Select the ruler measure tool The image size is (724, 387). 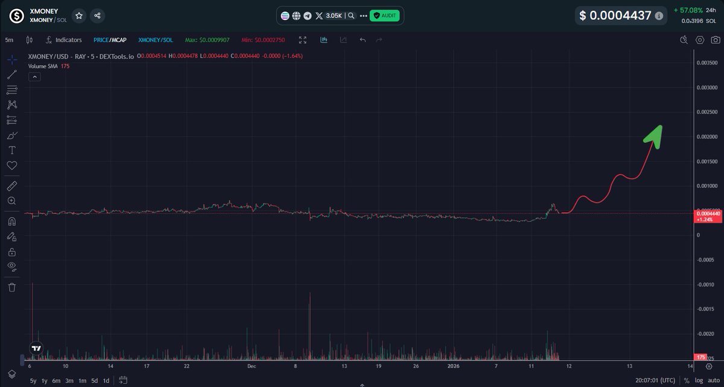point(12,186)
